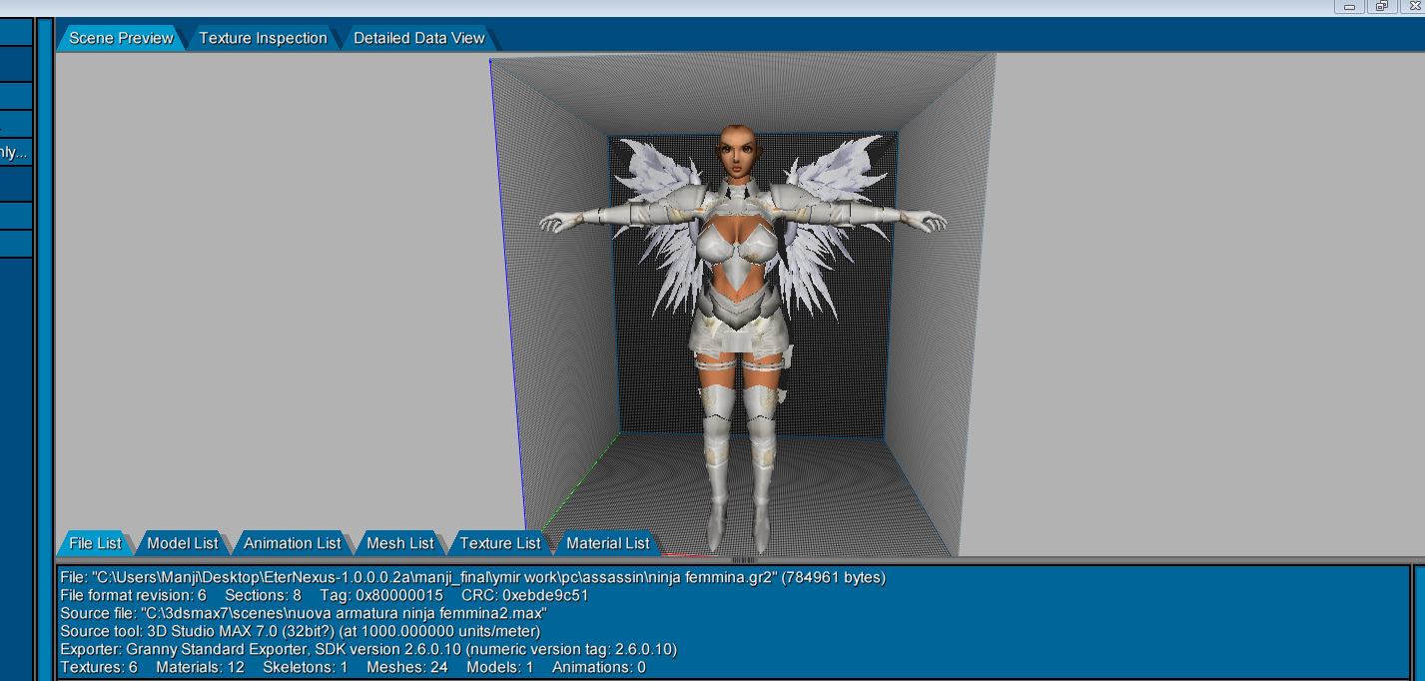Switch to the Material List tab
The width and height of the screenshot is (1425, 681).
tap(607, 543)
